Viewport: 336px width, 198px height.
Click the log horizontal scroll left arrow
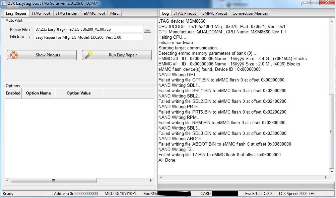coord(161,177)
